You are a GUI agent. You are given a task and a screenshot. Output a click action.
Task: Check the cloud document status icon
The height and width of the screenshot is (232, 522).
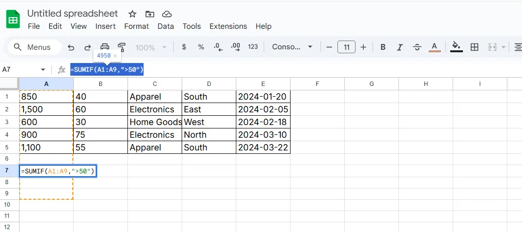coord(167,14)
